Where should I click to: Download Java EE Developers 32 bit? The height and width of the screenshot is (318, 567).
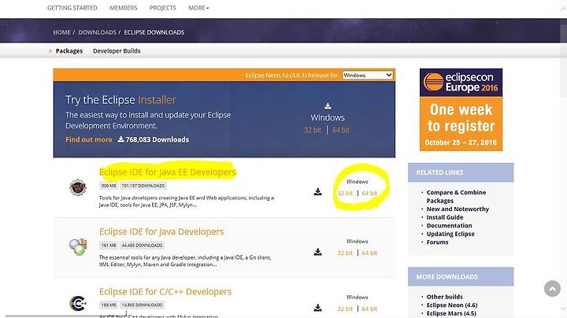pyautogui.click(x=345, y=193)
